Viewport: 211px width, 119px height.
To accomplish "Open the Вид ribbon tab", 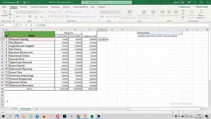I will [x=93, y=7].
